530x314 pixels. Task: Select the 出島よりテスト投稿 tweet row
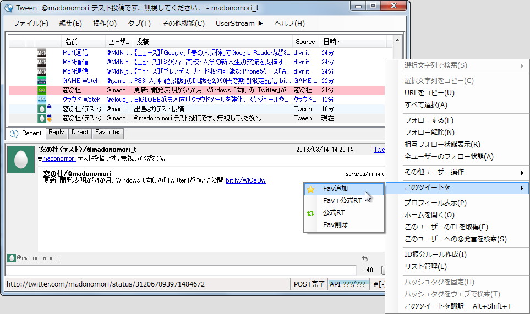(x=196, y=109)
